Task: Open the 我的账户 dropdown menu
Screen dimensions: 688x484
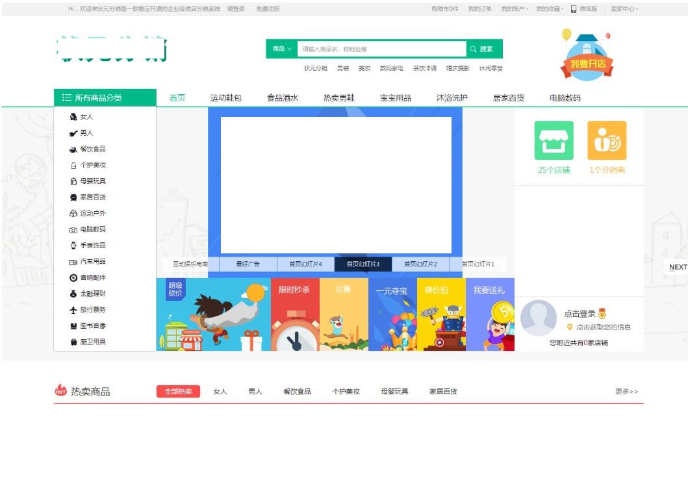Action: click(x=514, y=8)
